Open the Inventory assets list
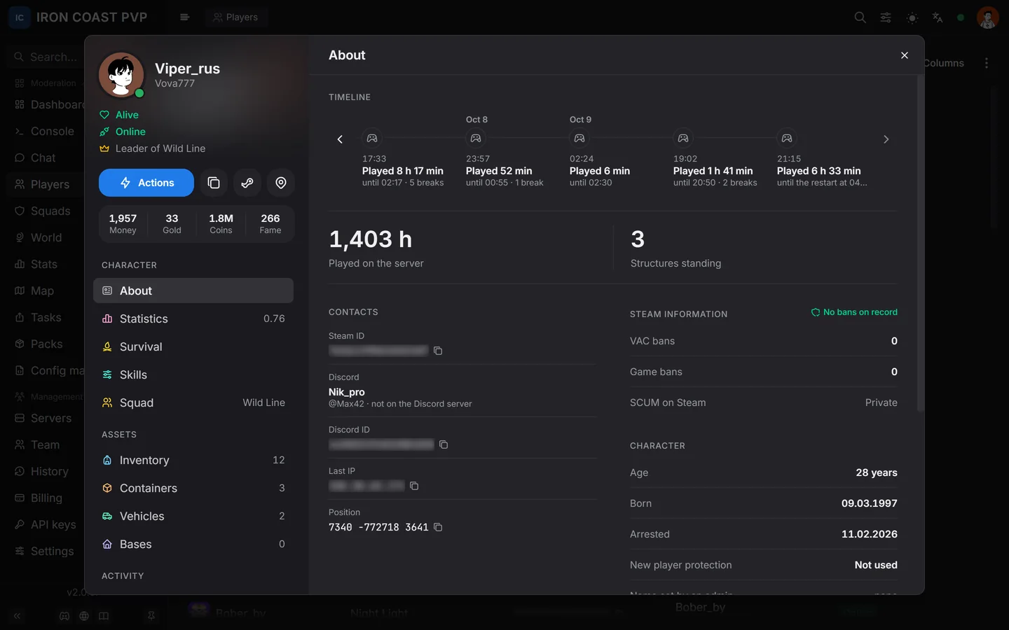 tap(193, 460)
